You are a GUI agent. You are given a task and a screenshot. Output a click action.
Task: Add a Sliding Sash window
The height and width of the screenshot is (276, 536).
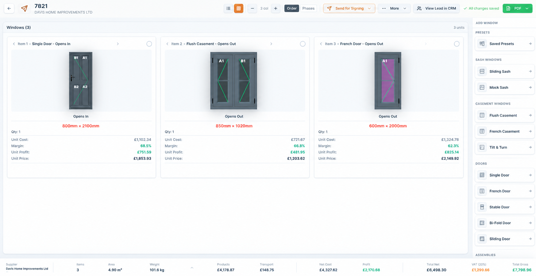tap(505, 71)
